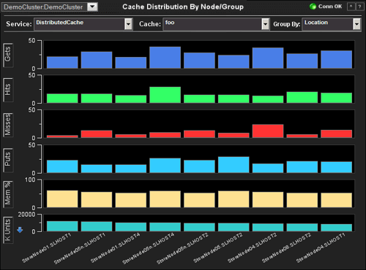Click the green Conn OK status indicator
366x270 pixels.
click(313, 7)
